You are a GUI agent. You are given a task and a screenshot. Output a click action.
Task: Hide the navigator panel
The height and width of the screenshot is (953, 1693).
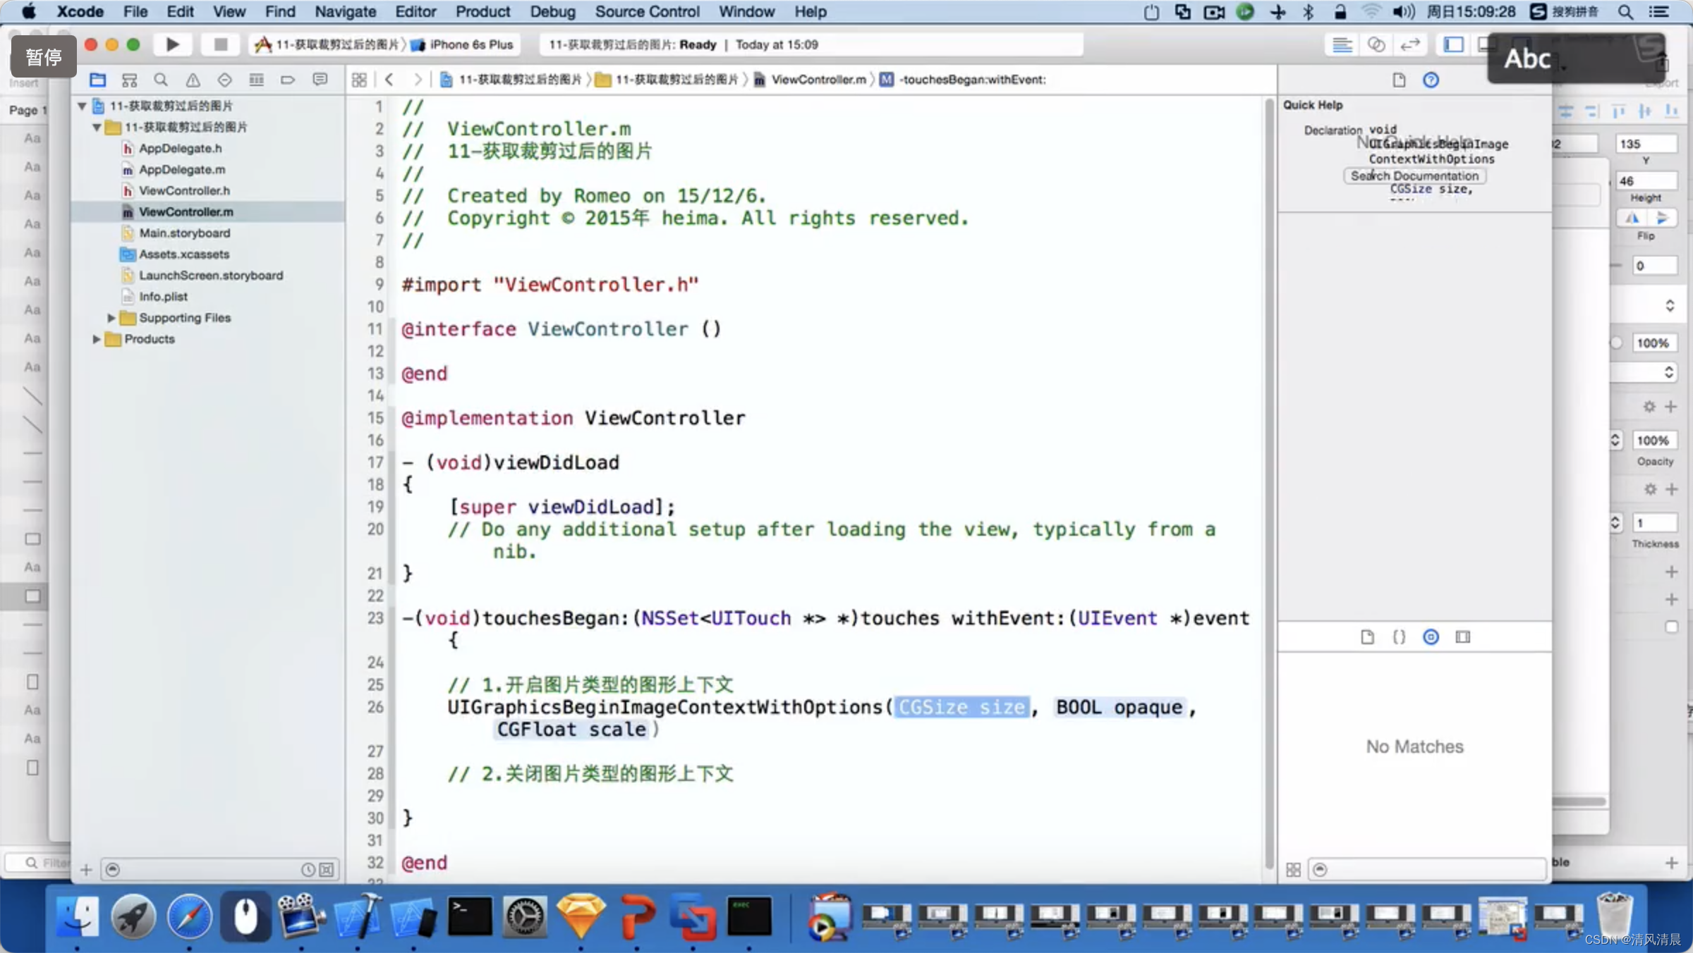tap(1453, 44)
